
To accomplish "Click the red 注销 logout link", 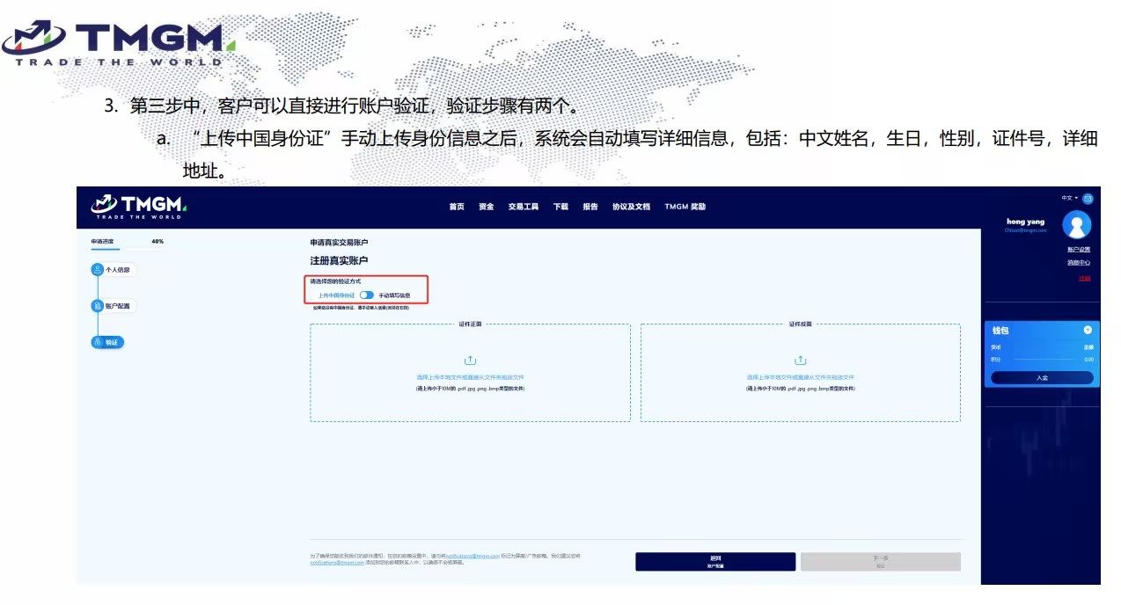I will point(1084,279).
